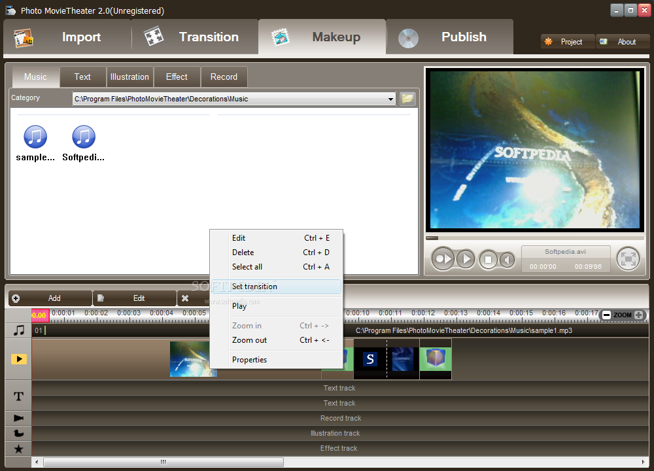Click the Stop button under preview
654x471 pixels.
(488, 260)
